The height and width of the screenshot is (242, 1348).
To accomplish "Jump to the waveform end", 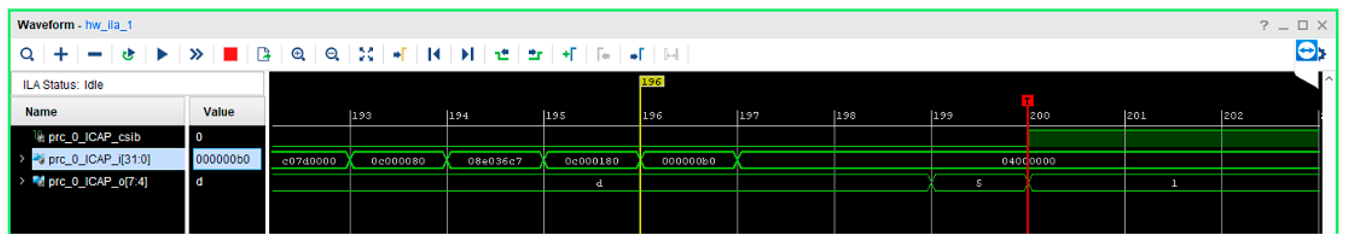I will pos(467,54).
